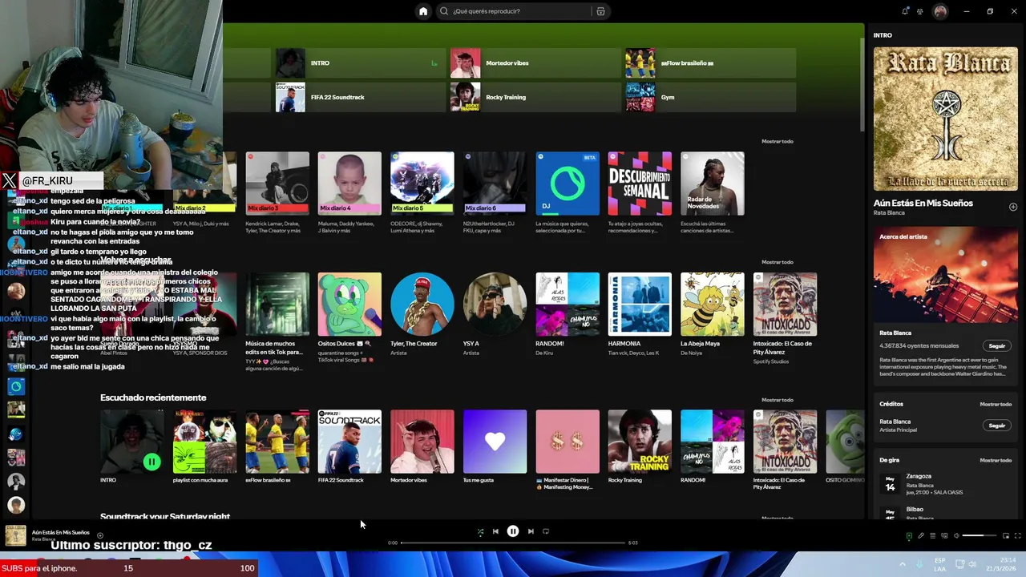Screen dimensions: 1026x577
Task: Add 'Aún Estás En Mis Sueños' to library in side panel
Action: coord(1012,207)
